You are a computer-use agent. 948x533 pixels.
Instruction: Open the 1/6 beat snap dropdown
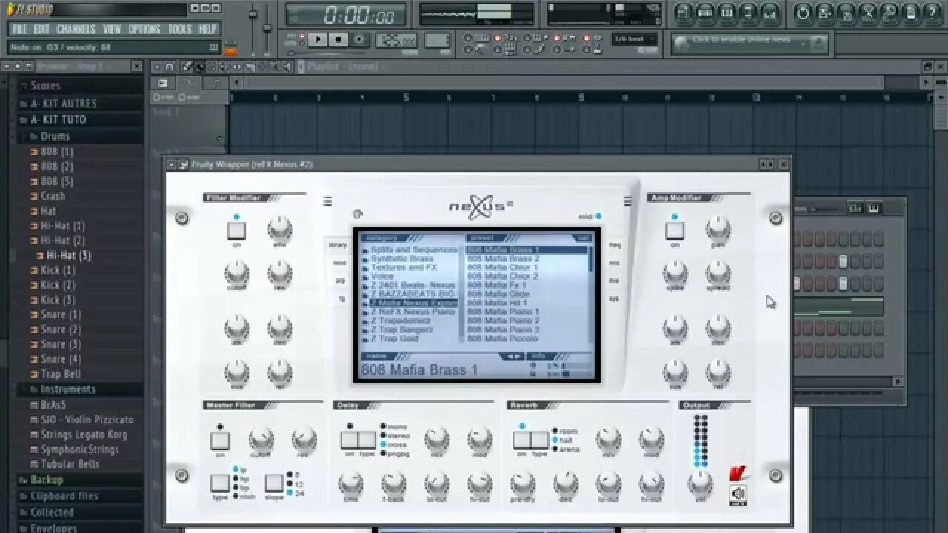(x=635, y=39)
